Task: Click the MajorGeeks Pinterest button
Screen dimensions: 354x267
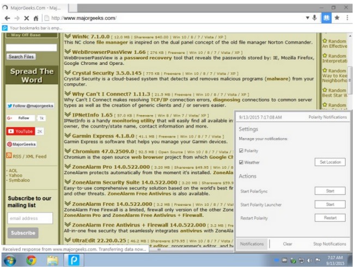Action: pos(22,144)
